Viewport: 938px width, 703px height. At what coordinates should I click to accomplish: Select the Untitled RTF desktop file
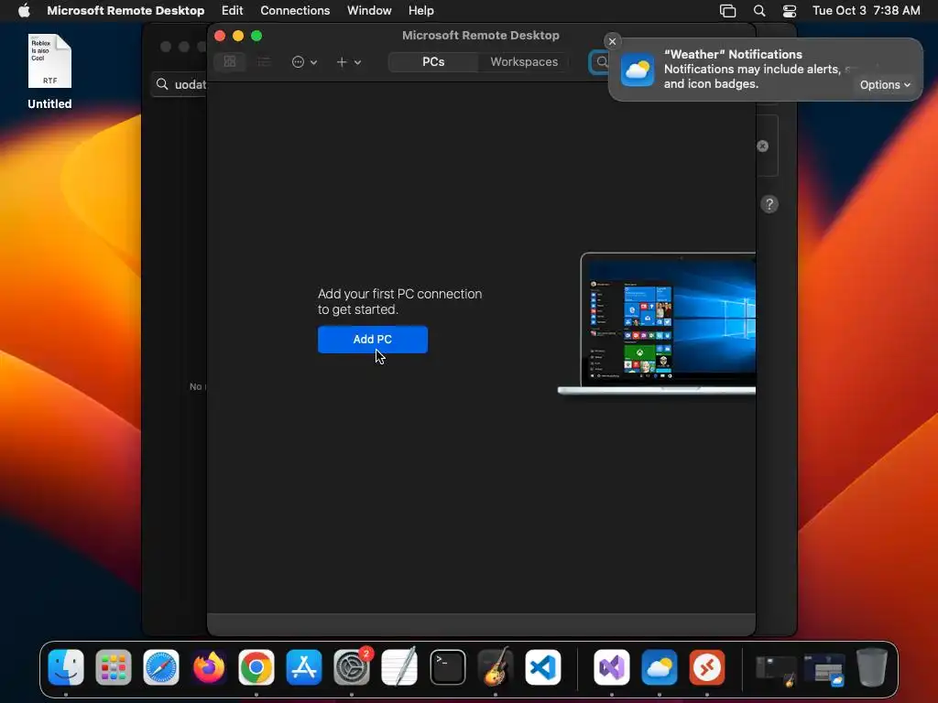pyautogui.click(x=49, y=71)
